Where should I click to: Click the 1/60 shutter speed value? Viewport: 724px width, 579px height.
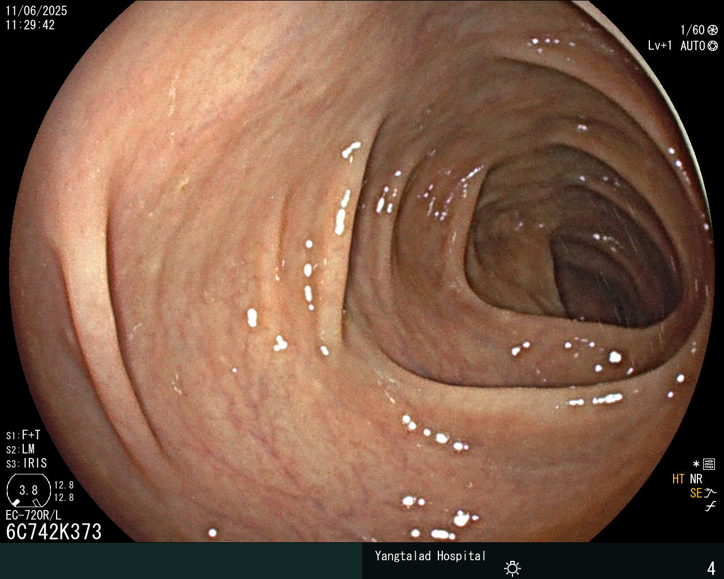click(x=692, y=30)
